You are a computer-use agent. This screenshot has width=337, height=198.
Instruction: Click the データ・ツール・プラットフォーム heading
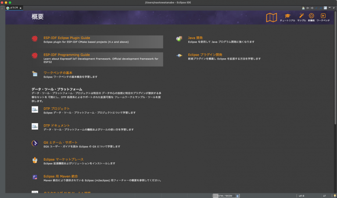point(57,89)
